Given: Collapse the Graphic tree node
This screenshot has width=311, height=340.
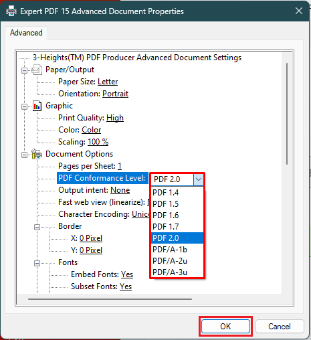Looking at the screenshot, I should [x=24, y=106].
